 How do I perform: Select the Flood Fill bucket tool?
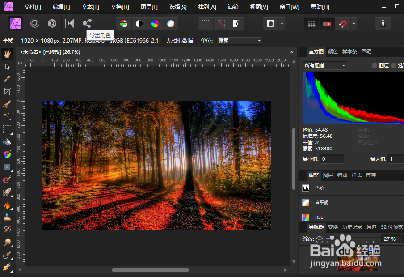coord(7,142)
